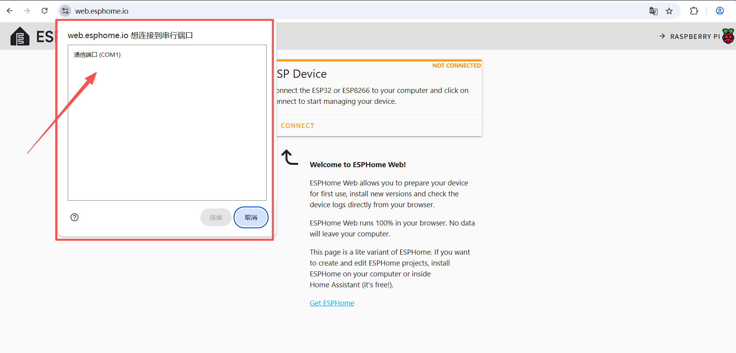Cancel the serial port dialog with 取消

coord(251,217)
